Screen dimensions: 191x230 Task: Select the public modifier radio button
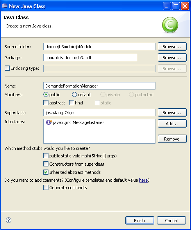pyautogui.click(x=46, y=95)
